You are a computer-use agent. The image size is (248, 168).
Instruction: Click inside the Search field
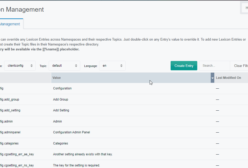pos(214,66)
